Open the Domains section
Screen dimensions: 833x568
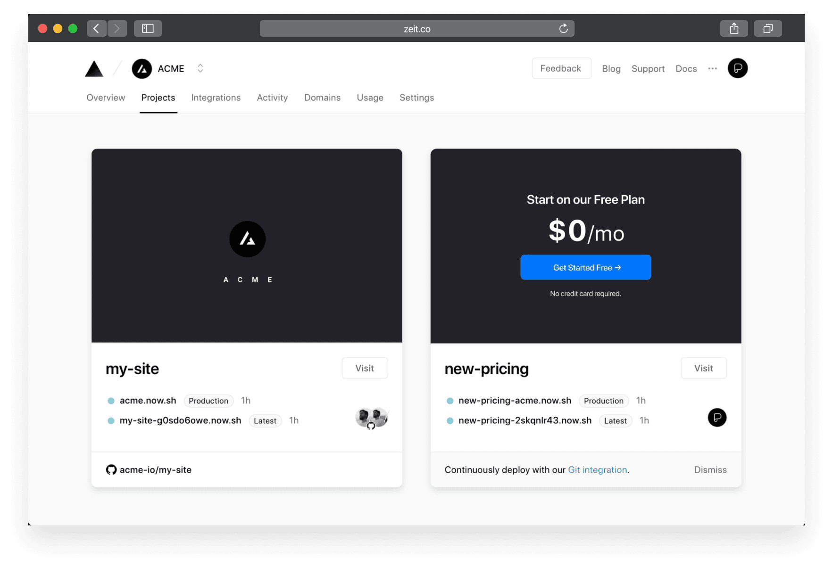[x=322, y=98]
